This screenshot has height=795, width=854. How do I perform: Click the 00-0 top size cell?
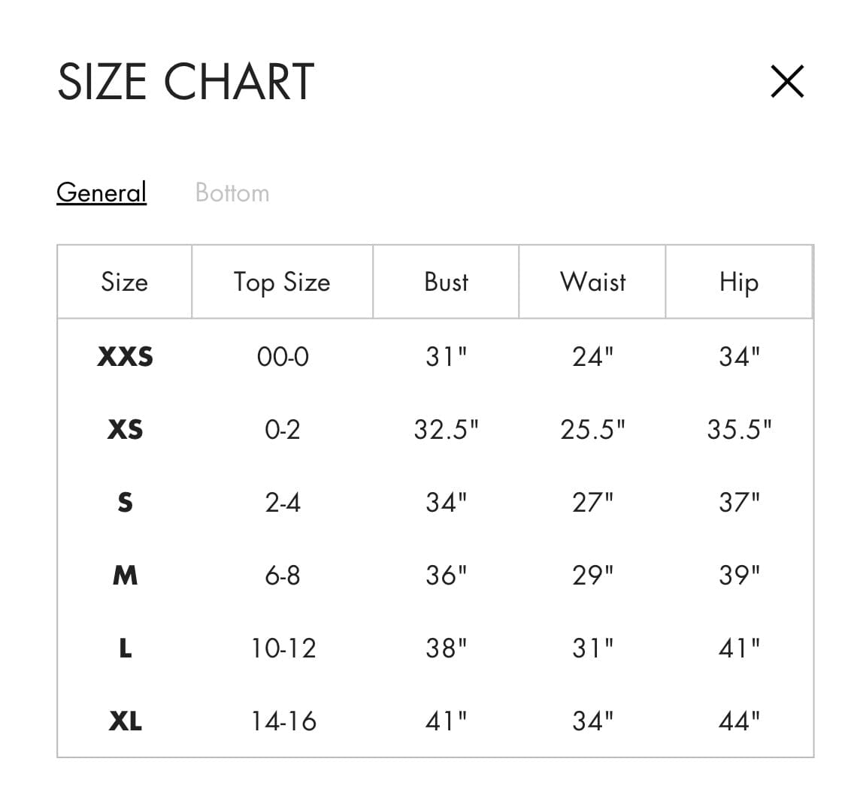point(283,356)
